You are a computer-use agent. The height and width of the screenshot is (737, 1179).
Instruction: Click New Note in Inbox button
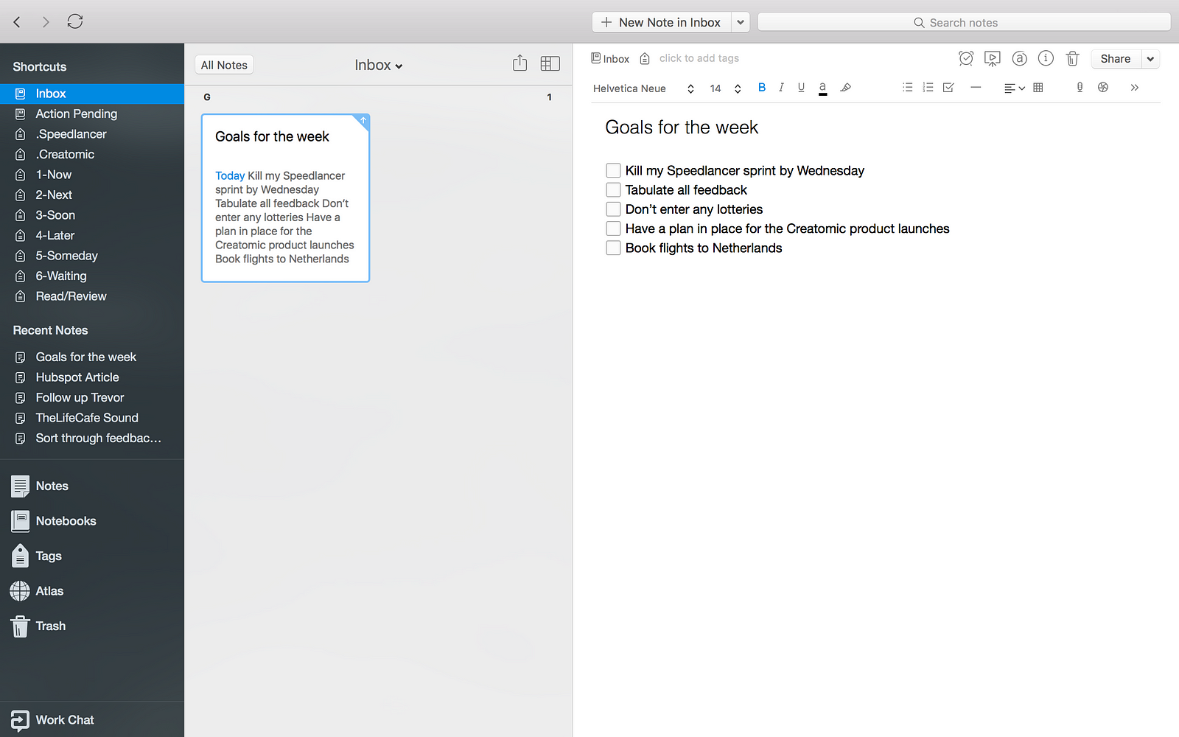pyautogui.click(x=662, y=22)
